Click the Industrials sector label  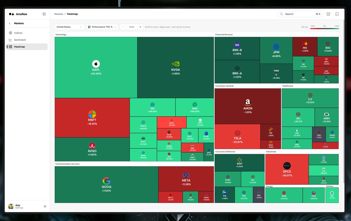coord(271,152)
